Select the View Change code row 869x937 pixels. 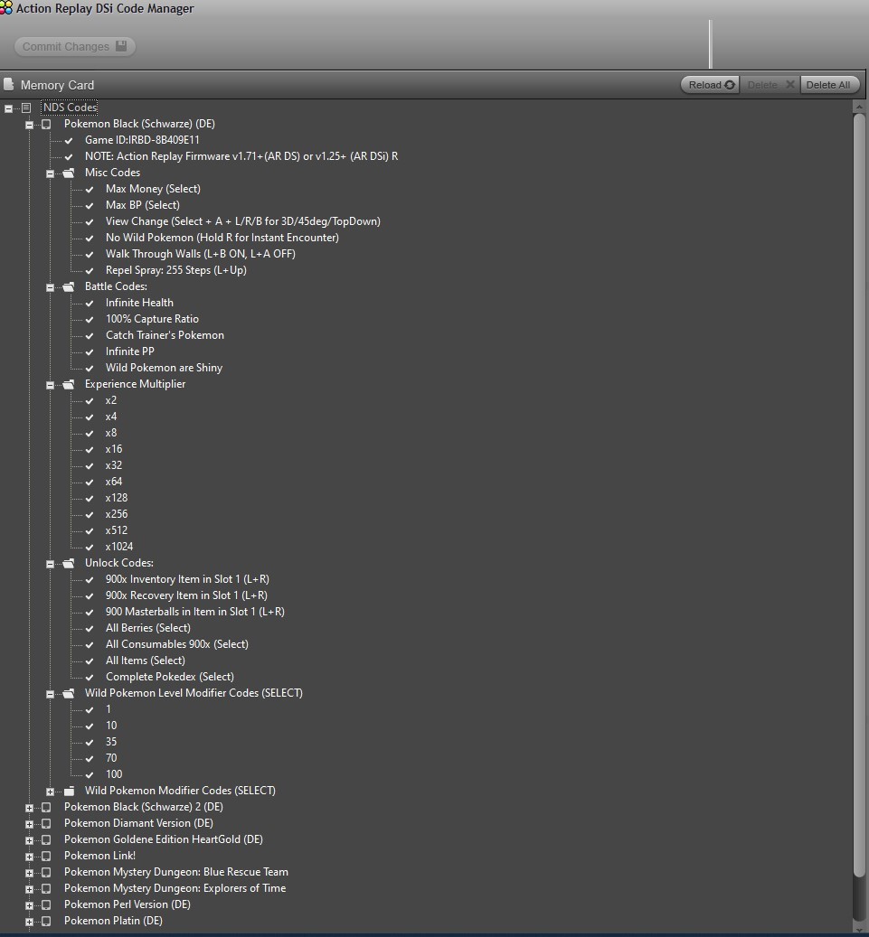pyautogui.click(x=243, y=221)
